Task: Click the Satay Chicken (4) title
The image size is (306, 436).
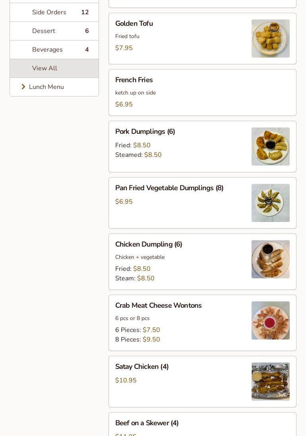Action: coord(142,367)
